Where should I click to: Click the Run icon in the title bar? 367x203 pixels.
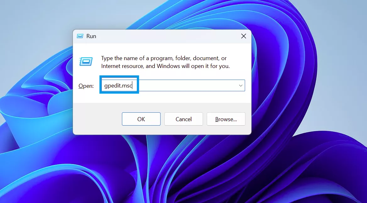click(80, 36)
